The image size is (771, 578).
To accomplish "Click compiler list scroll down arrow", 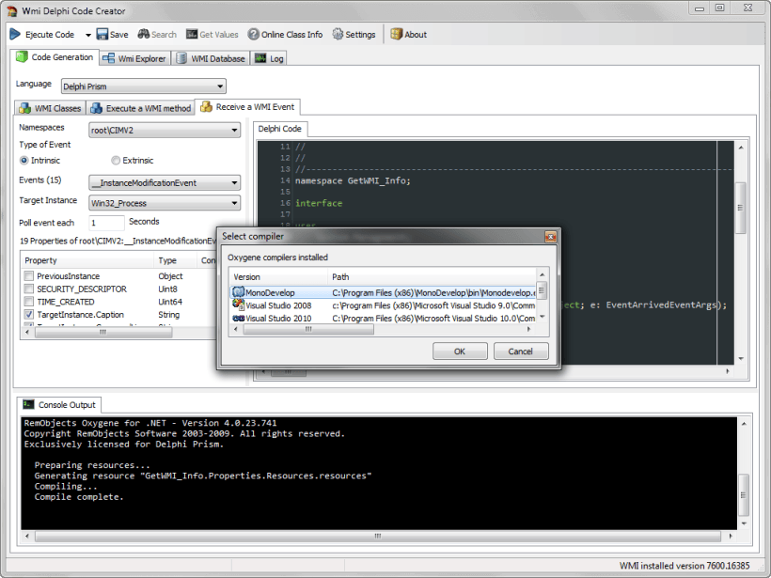I will click(x=542, y=317).
